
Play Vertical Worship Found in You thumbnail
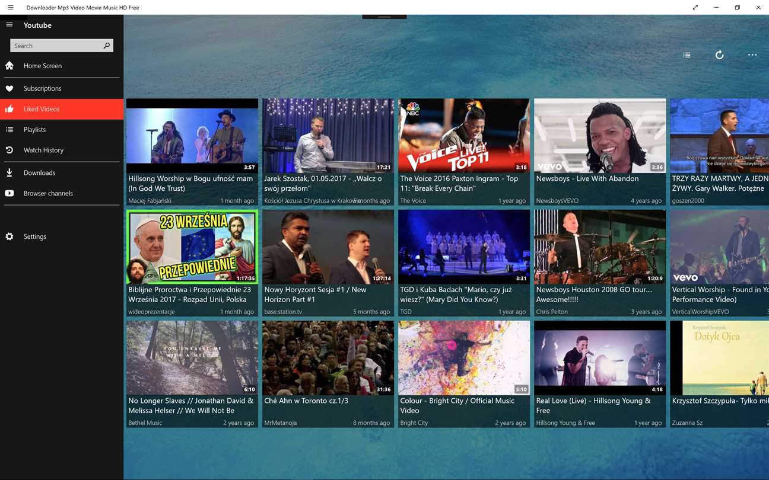[x=719, y=247]
